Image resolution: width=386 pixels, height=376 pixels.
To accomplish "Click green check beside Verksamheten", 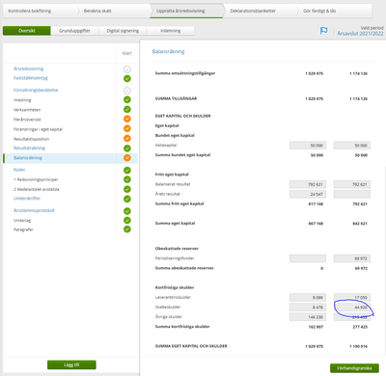I will pos(127,109).
